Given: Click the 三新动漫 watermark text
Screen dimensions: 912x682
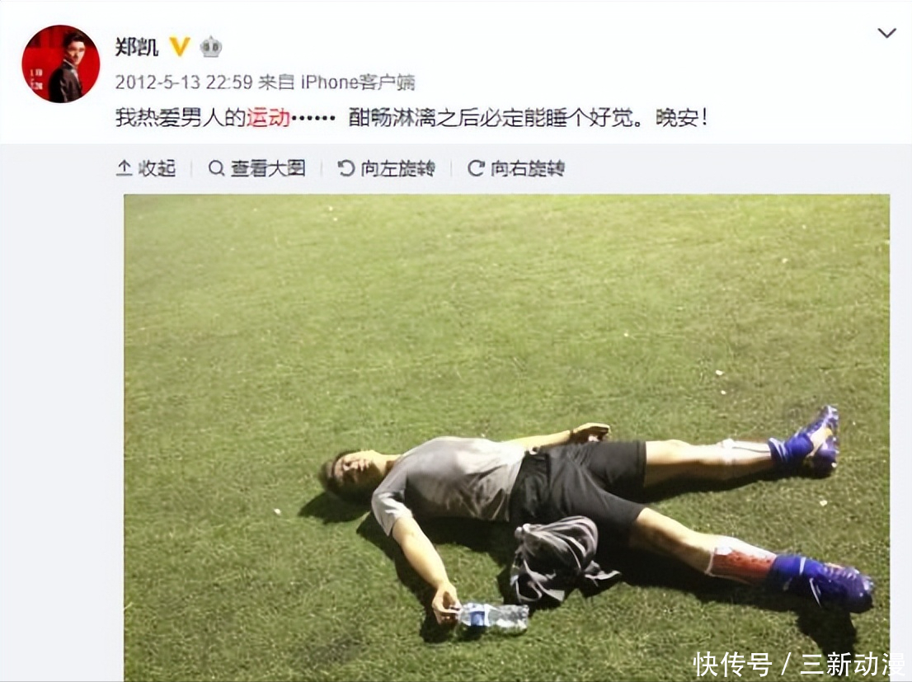Looking at the screenshot, I should click(x=852, y=664).
